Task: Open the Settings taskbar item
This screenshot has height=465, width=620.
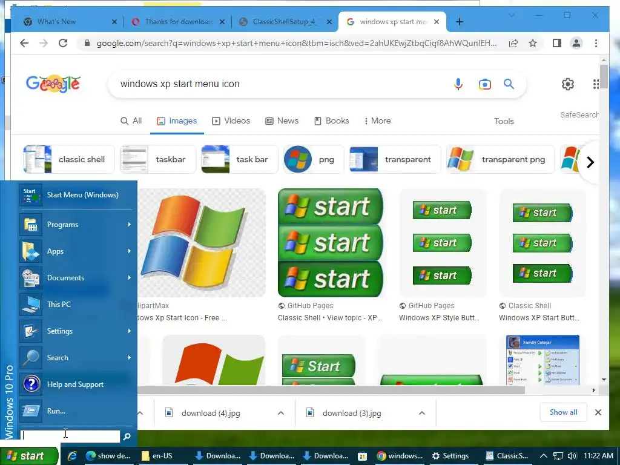Action: tap(450, 455)
